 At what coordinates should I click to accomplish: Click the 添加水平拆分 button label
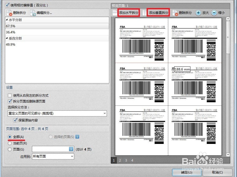pos(129,13)
